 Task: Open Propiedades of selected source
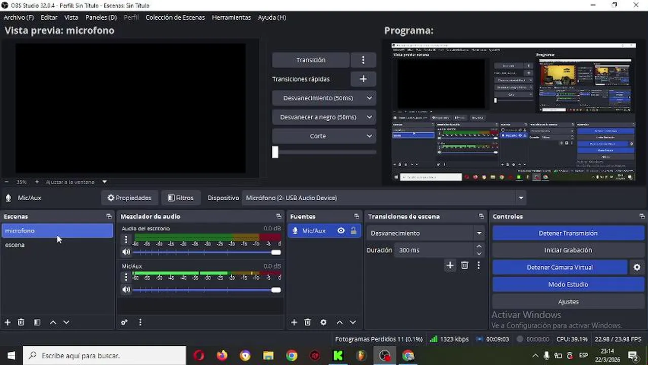click(129, 198)
